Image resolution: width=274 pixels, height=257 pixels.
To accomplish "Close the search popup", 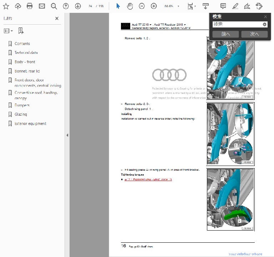I will pos(265,17).
